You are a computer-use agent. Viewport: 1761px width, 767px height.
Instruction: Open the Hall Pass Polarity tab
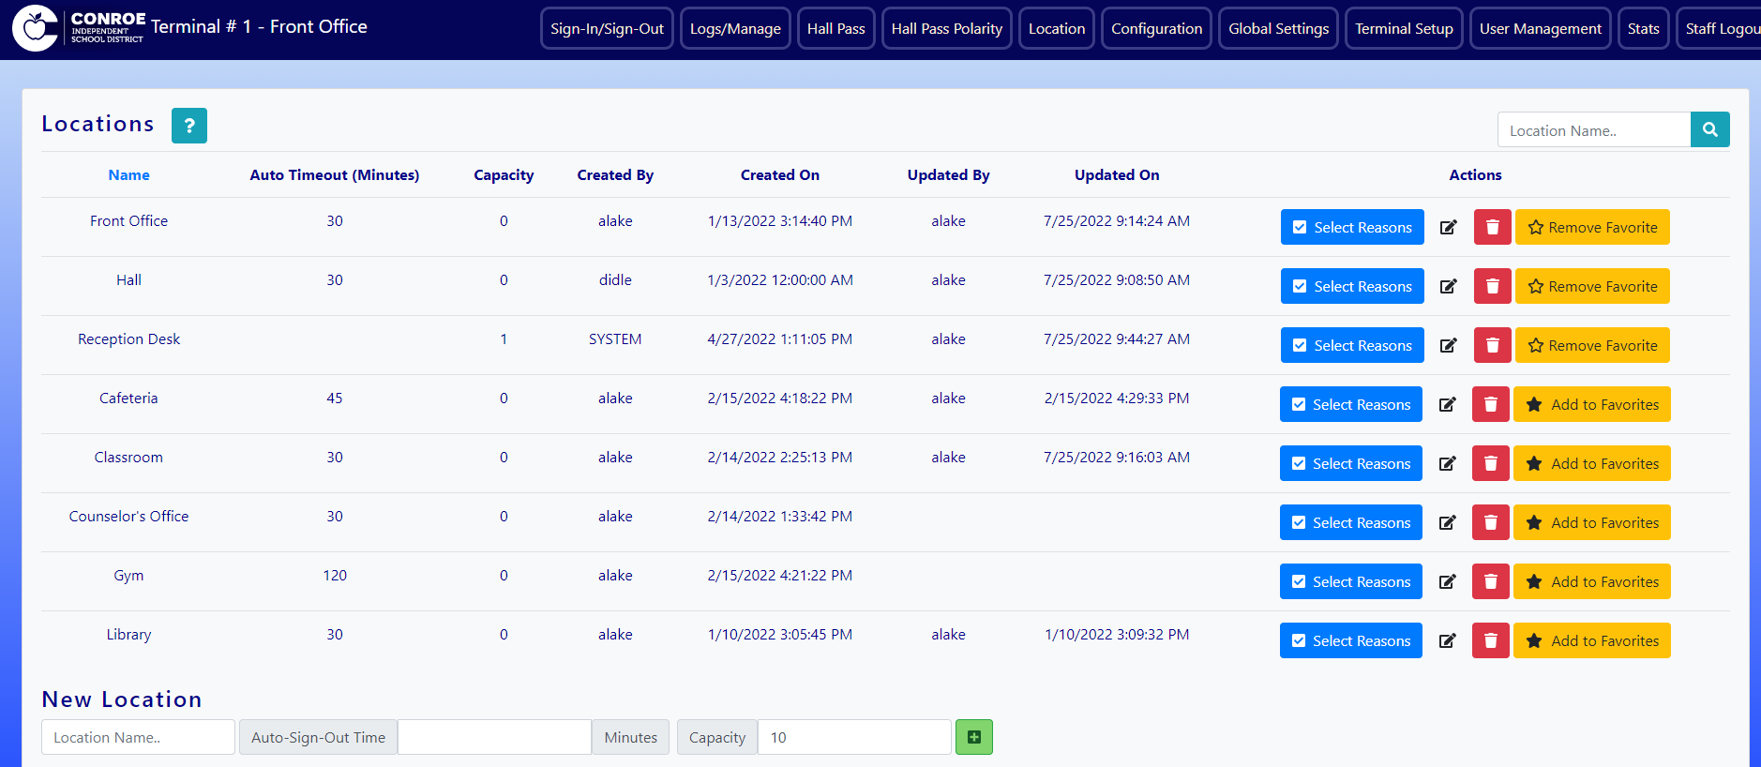pyautogui.click(x=946, y=29)
